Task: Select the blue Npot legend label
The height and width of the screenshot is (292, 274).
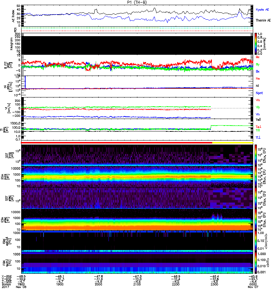Action: (259, 93)
